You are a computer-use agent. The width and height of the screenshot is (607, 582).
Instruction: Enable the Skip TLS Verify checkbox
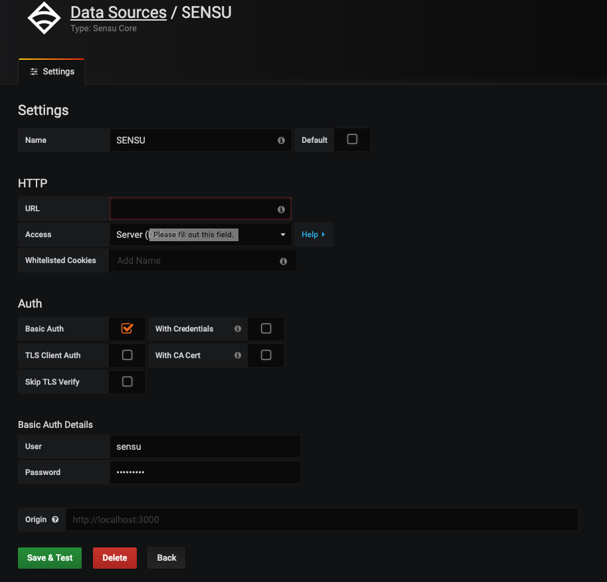[127, 382]
